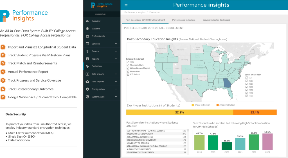Uncheck the Thomas & Clark checkbox

[128, 65]
